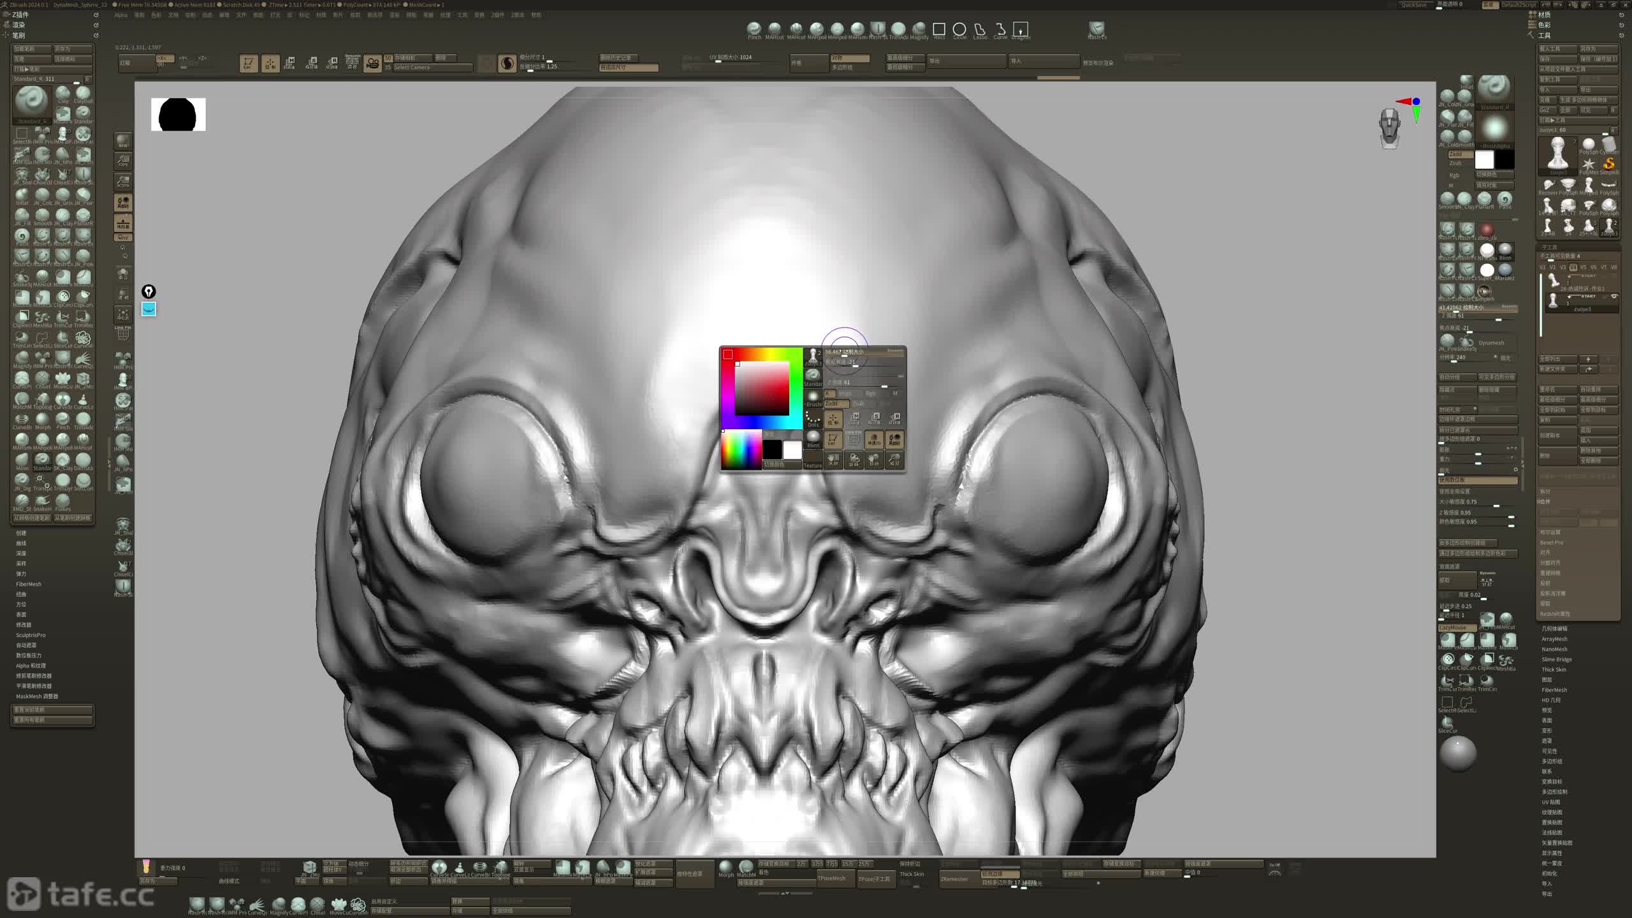This screenshot has height=918, width=1632.
Task: Click the Edit mode icon in top toolbar
Action: [x=248, y=63]
